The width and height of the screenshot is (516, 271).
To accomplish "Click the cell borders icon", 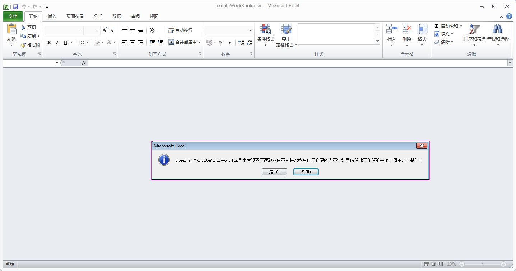I will coord(81,43).
